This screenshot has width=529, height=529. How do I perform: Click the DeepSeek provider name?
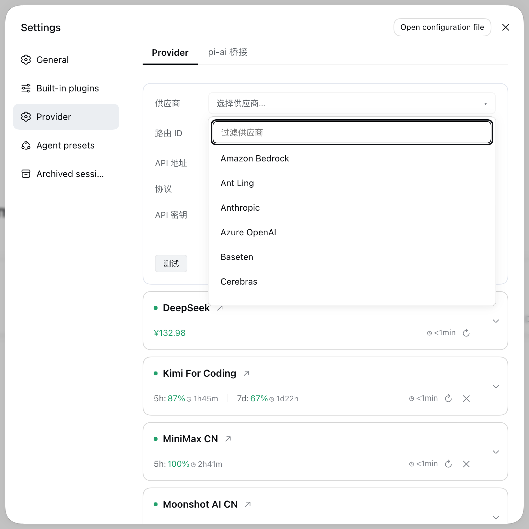pos(186,308)
